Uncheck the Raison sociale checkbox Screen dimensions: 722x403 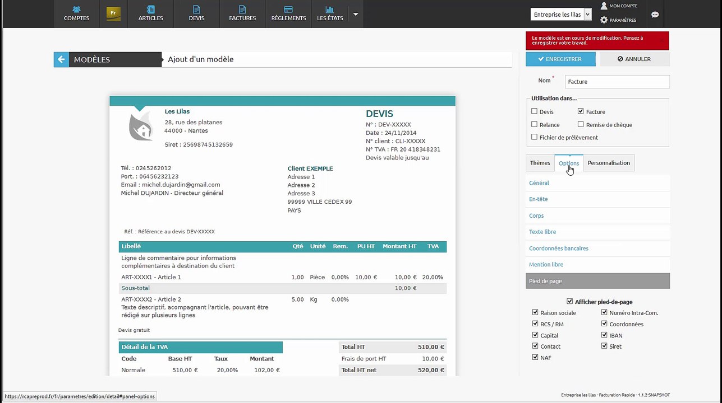click(x=535, y=312)
